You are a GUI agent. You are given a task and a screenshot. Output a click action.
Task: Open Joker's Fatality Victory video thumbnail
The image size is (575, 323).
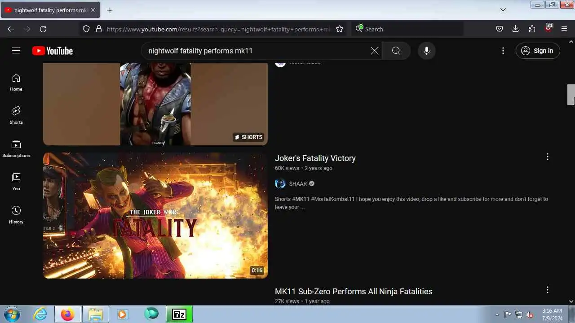[x=155, y=215]
